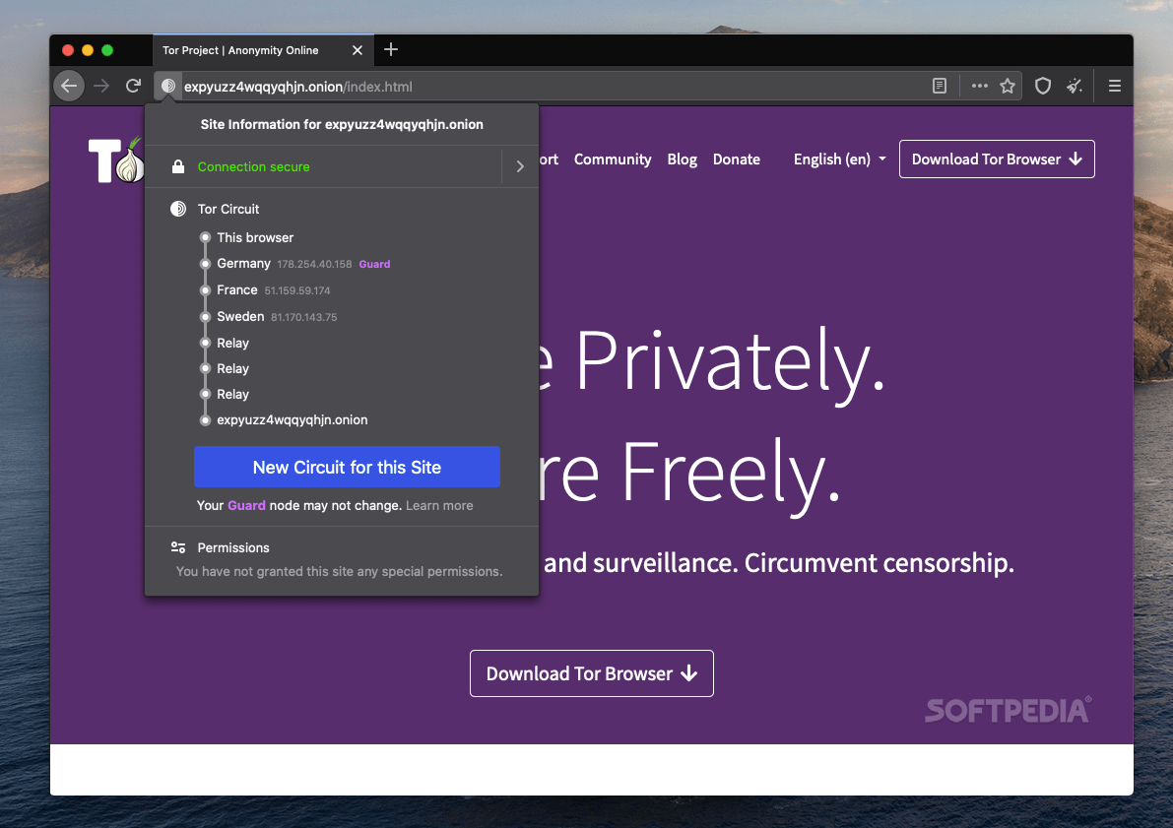Open the security level shield icon
The height and width of the screenshot is (828, 1173).
coord(1043,86)
